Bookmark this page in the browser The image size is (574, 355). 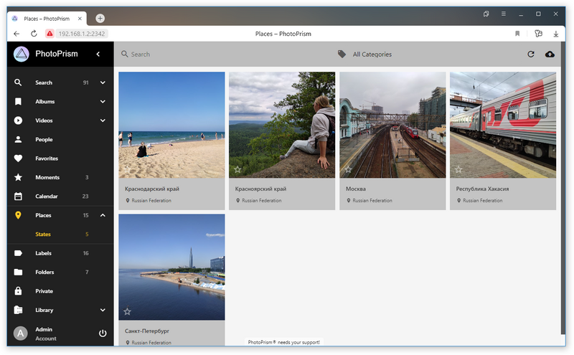[517, 34]
